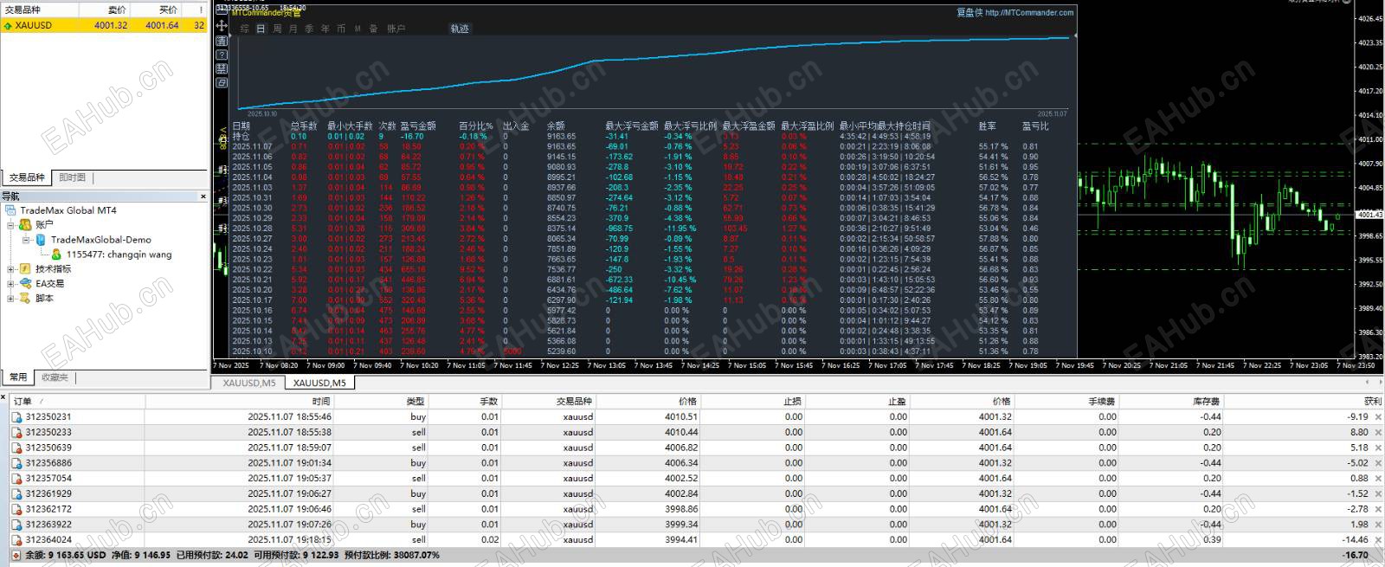Click order icon for 312350231
The image size is (1385, 567).
pos(16,417)
